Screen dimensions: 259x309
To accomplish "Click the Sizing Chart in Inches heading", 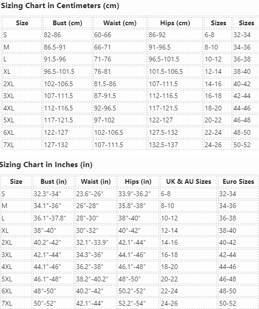I will tap(46, 165).
